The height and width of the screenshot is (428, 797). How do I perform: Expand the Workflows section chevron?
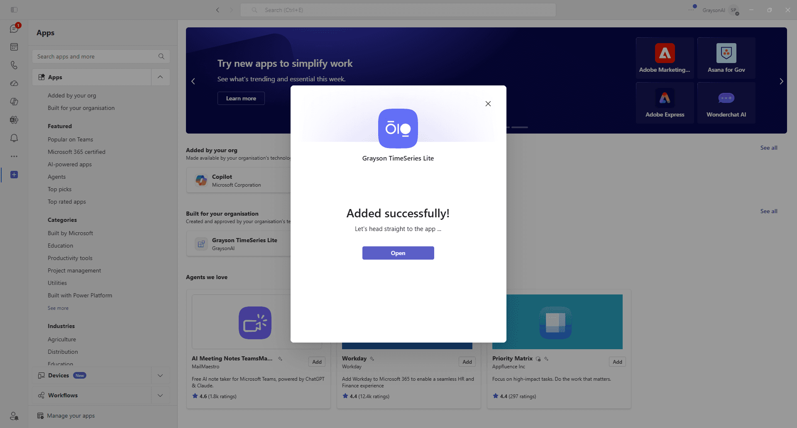click(x=160, y=395)
